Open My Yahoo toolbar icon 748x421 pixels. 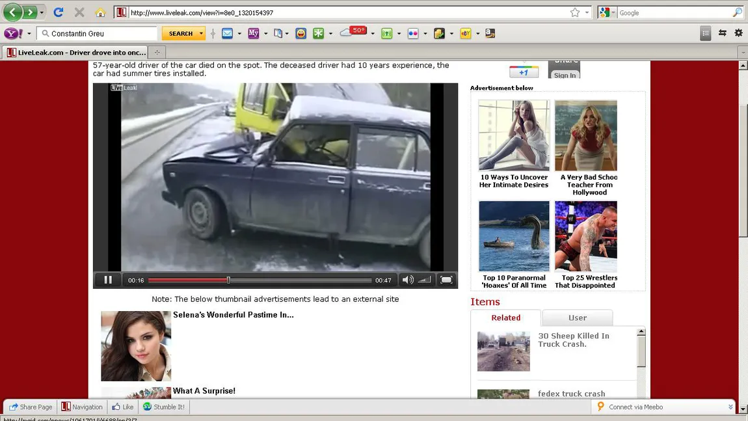tap(253, 33)
